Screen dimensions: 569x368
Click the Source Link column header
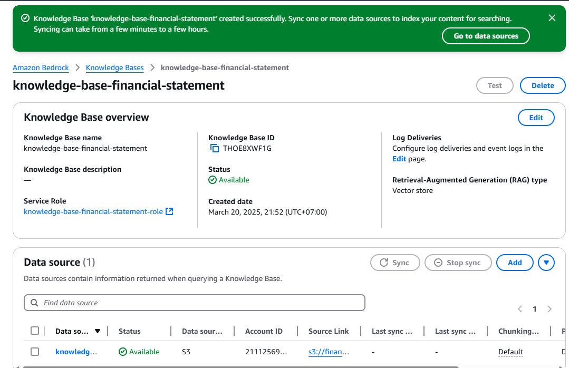tap(329, 331)
